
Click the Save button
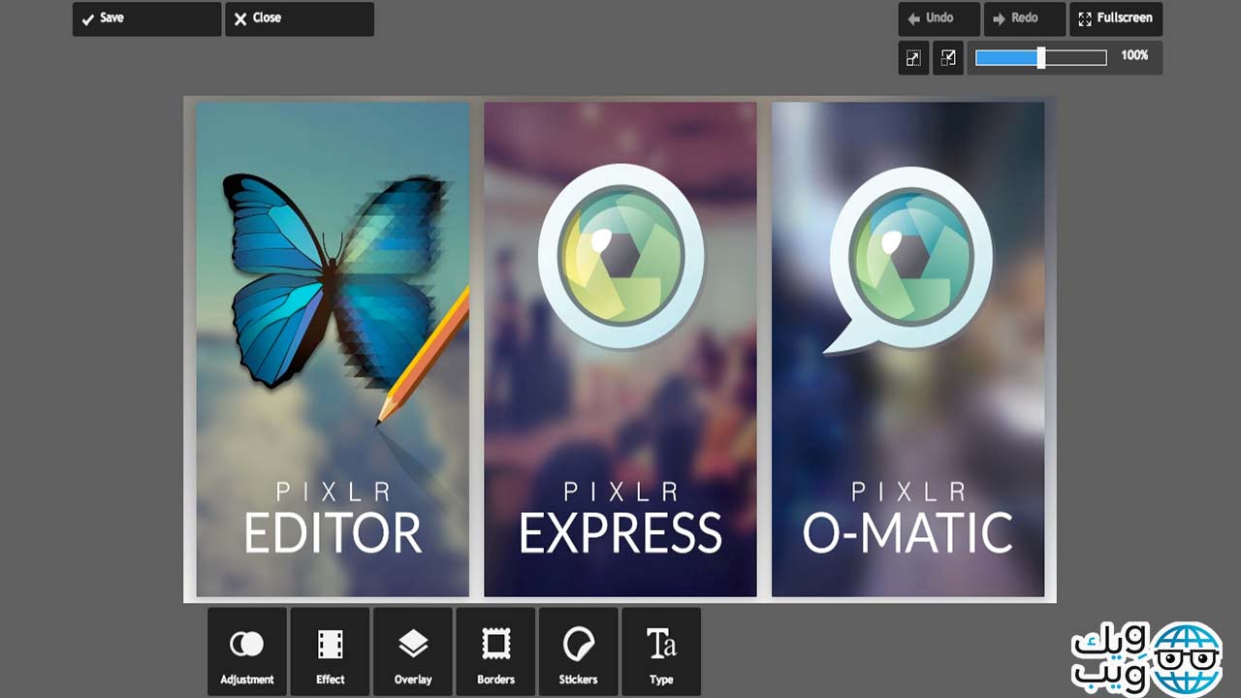(146, 19)
